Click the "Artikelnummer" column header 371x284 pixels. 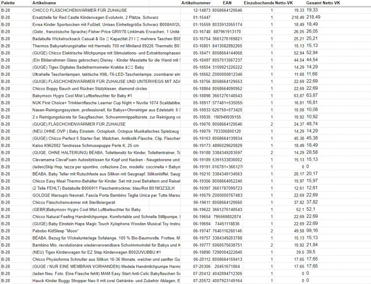(196, 3)
